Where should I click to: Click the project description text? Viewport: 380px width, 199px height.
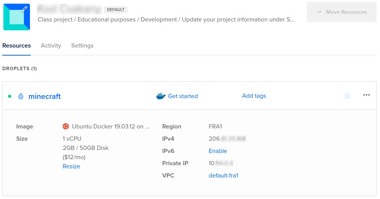(x=166, y=20)
